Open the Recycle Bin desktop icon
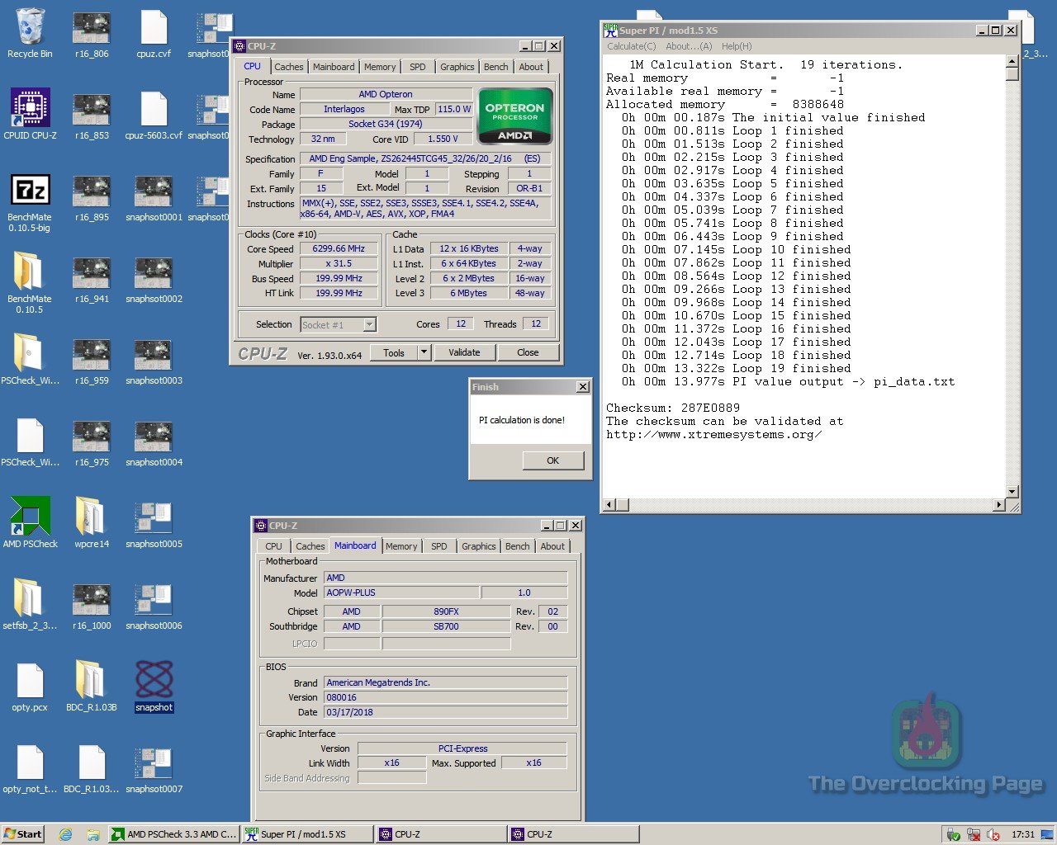Viewport: 1057px width, 845px height. (x=30, y=28)
